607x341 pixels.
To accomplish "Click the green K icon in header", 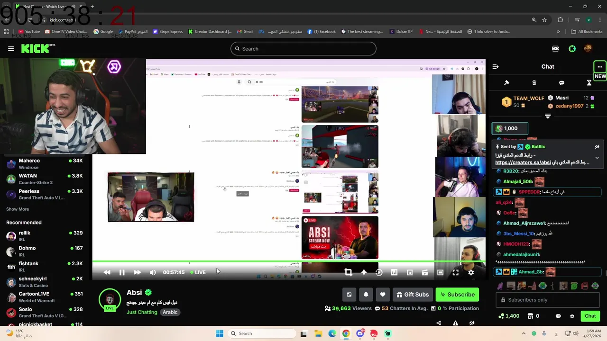I will (x=572, y=48).
